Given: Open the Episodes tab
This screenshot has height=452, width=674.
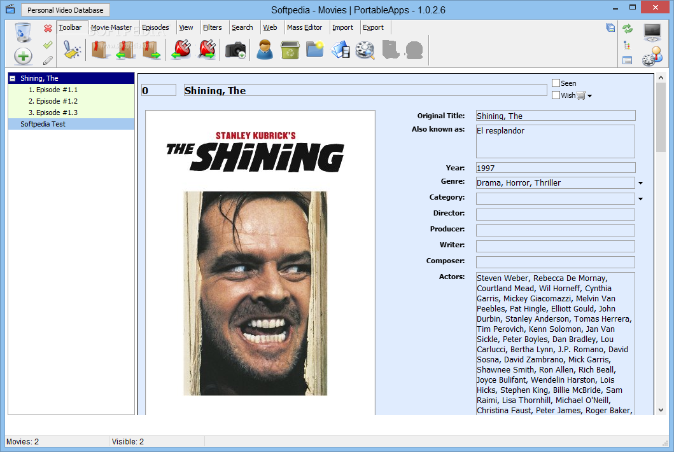Looking at the screenshot, I should pyautogui.click(x=155, y=27).
